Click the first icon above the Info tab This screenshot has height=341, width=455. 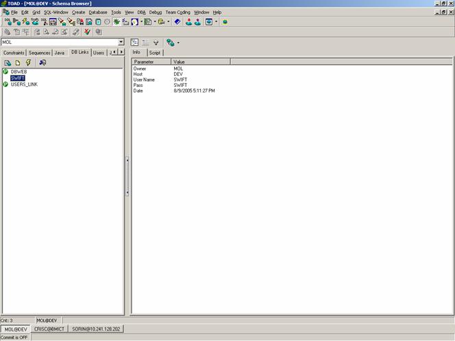pyautogui.click(x=135, y=42)
